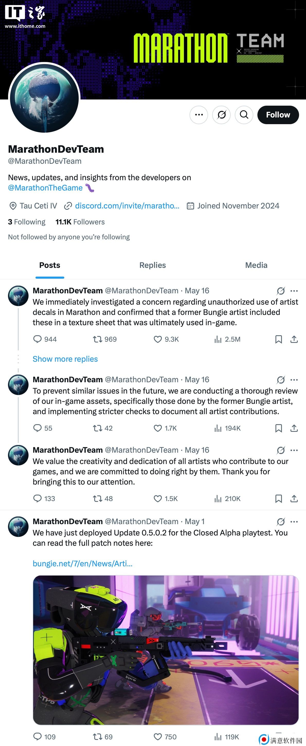Screen dimensions: 306x746
Task: Bookmark the artist decals investigation post
Action: pyautogui.click(x=278, y=339)
